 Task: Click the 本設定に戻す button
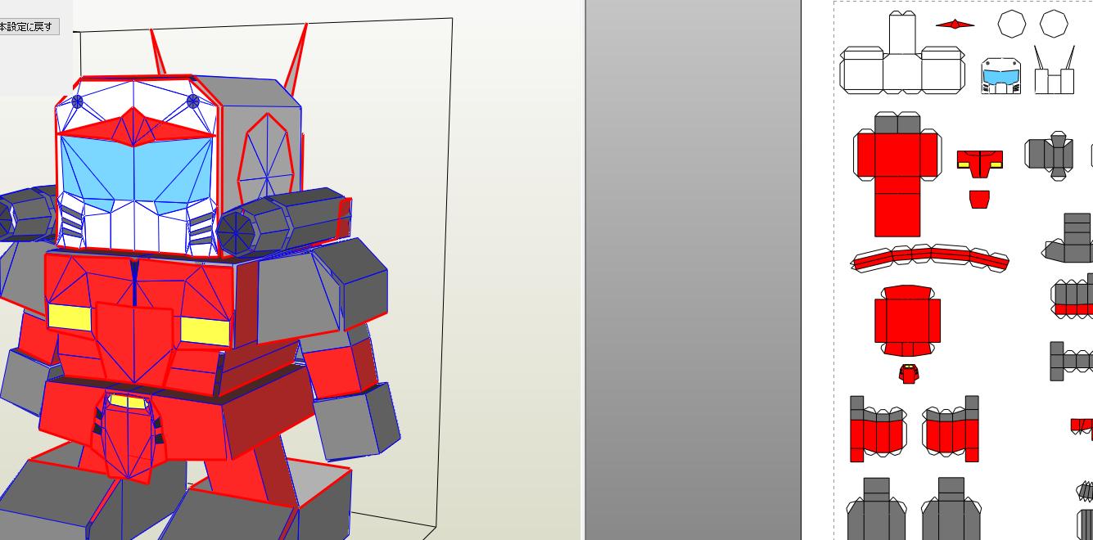(x=28, y=26)
